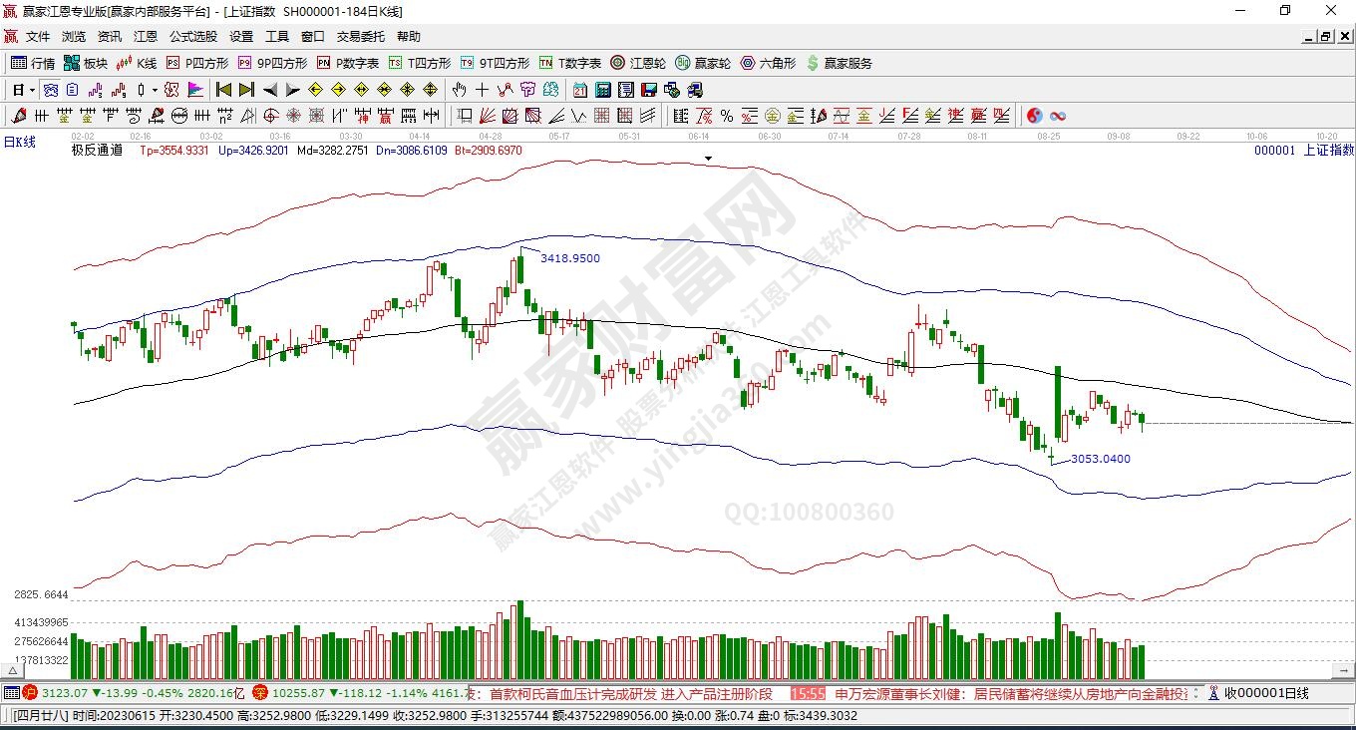Jump to first bar with skip-start arrow
Image resolution: width=1356 pixels, height=730 pixels.
coord(223,90)
